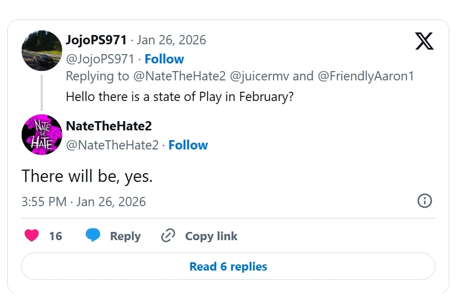Follow the NateTheHate2 account
457x302 pixels.
188,145
